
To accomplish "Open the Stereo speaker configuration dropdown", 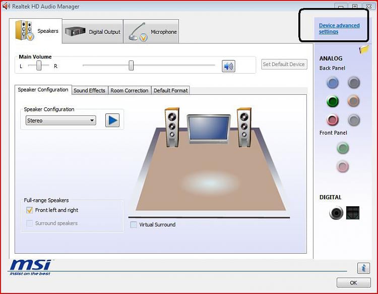I will tap(61, 121).
